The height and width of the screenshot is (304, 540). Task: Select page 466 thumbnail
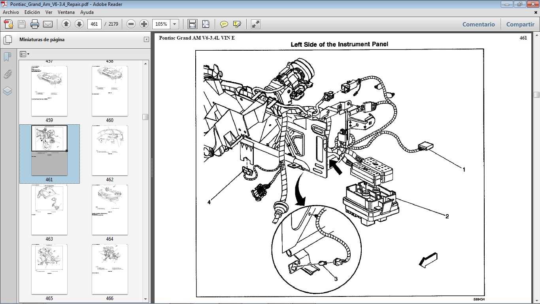tap(110, 269)
